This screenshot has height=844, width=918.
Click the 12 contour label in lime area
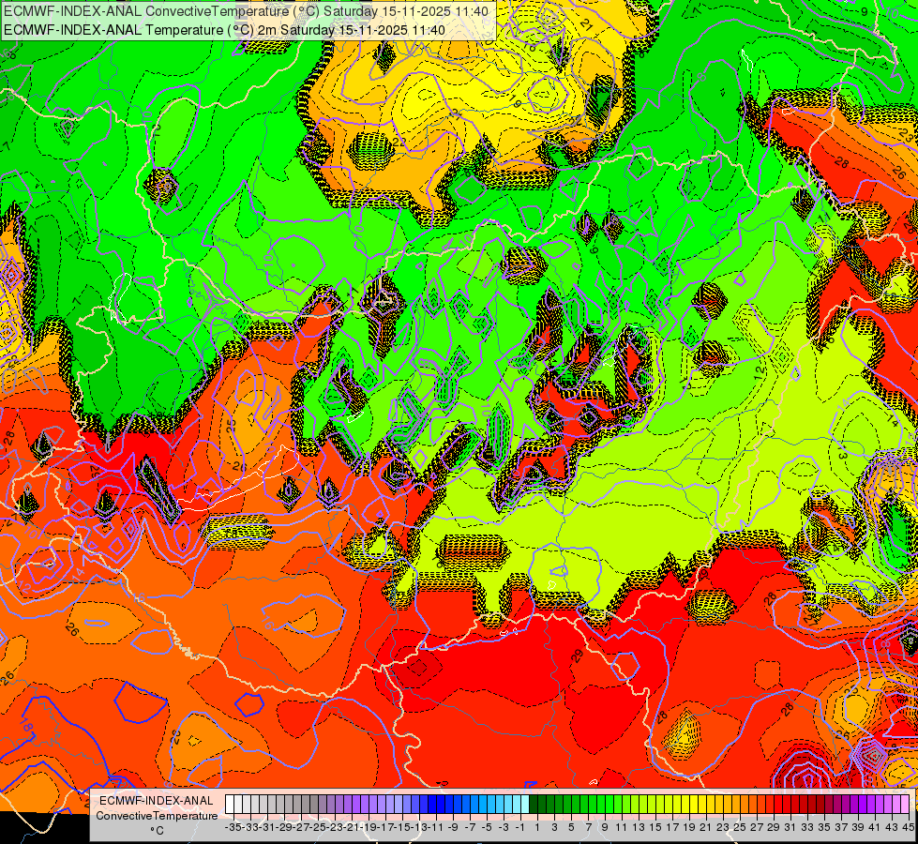[760, 373]
